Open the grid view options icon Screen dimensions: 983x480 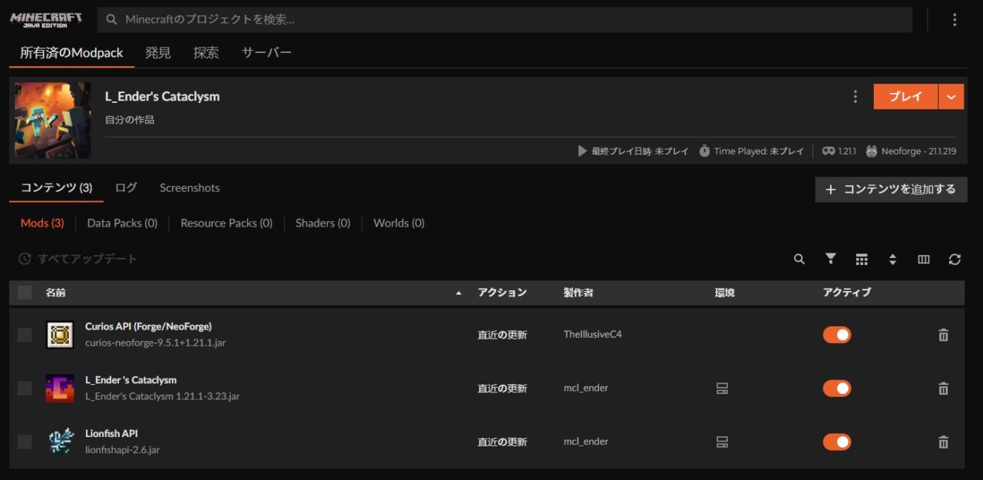coord(862,260)
